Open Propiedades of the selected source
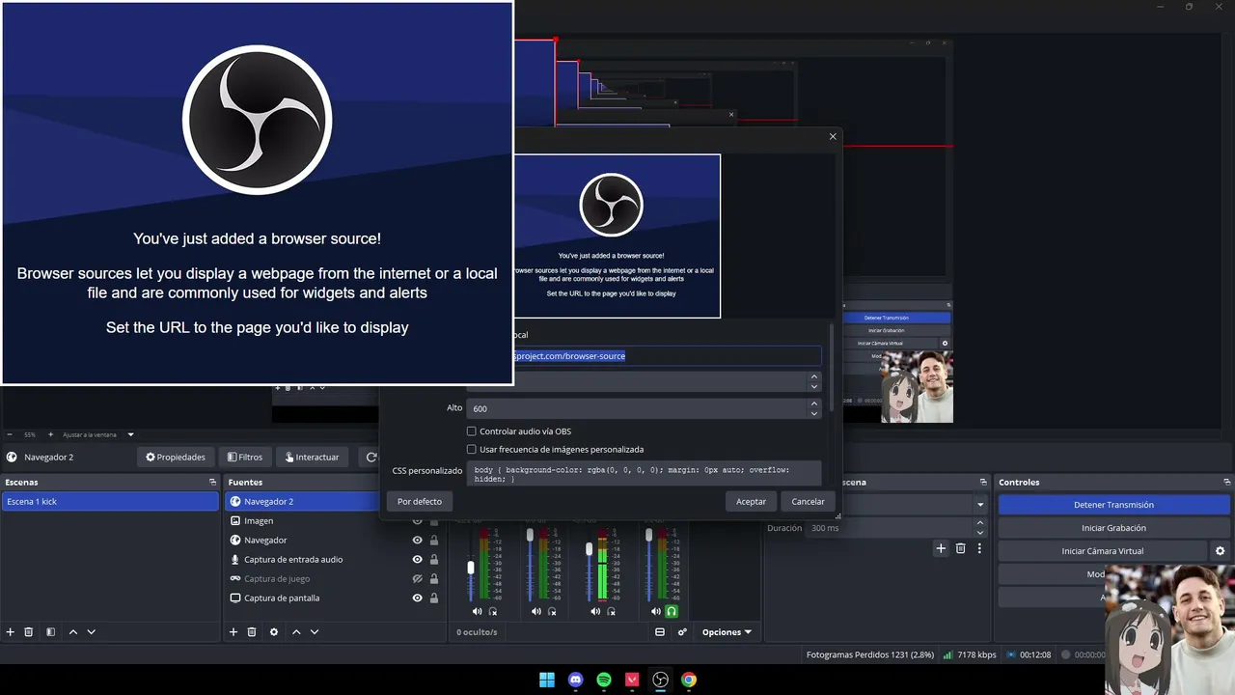The image size is (1235, 695). click(x=176, y=457)
